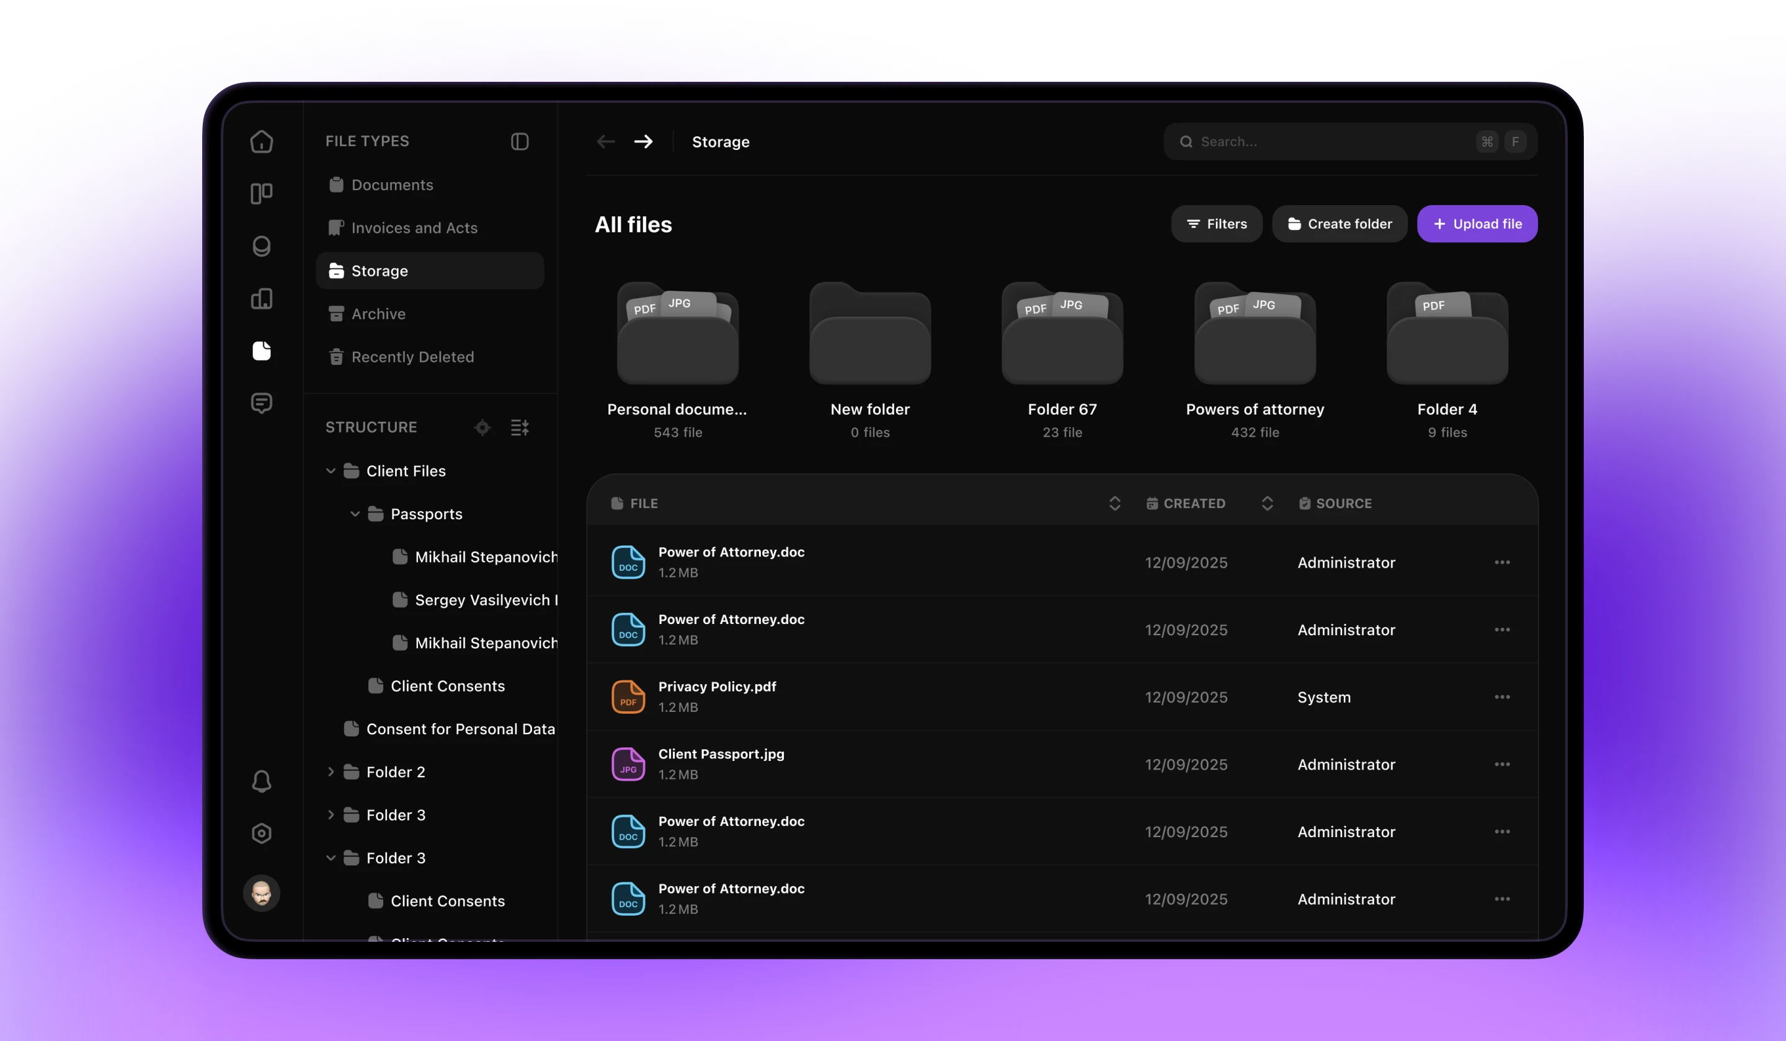Collapse the Client Files tree folder
The image size is (1786, 1041).
click(x=331, y=471)
